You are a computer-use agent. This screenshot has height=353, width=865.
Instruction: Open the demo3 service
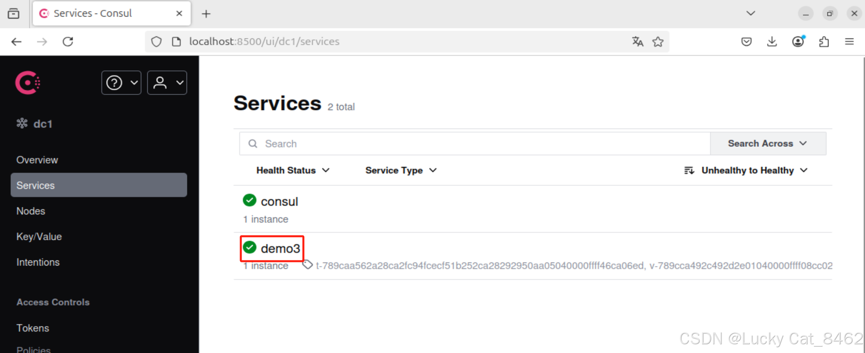pyautogui.click(x=280, y=249)
